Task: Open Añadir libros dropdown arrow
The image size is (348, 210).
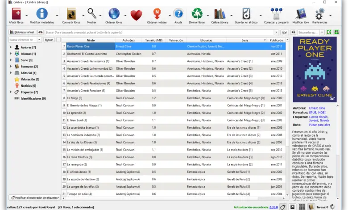Action: (27, 16)
